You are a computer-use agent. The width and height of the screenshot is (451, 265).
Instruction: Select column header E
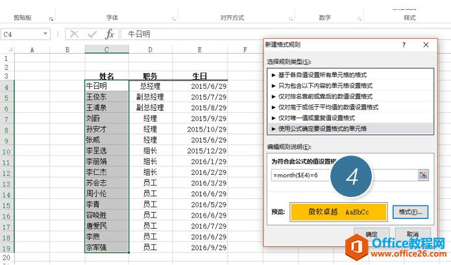tap(200, 50)
